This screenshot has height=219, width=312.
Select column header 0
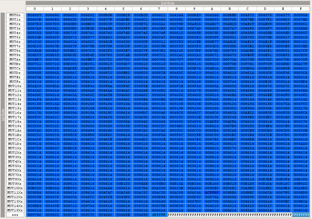pos(35,9)
